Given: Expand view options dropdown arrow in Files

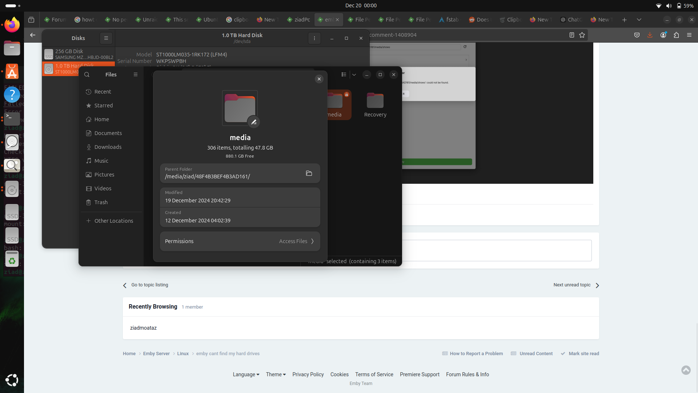Looking at the screenshot, I should 354,75.
